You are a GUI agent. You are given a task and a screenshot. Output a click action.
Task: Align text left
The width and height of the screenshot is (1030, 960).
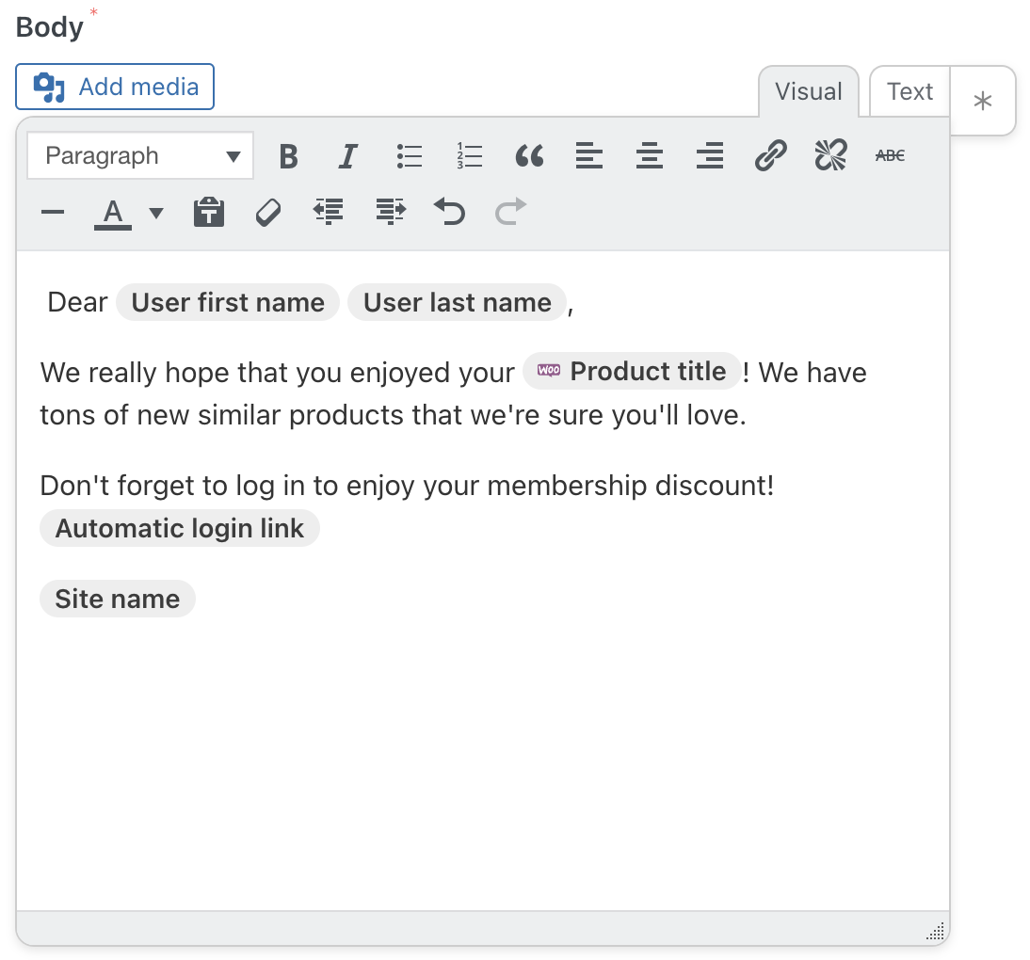(x=589, y=156)
